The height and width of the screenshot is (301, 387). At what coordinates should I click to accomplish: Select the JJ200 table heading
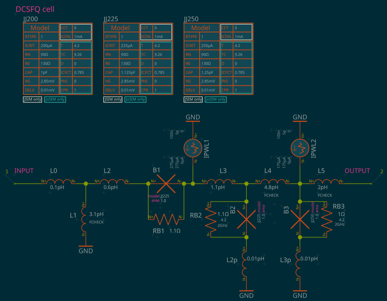click(x=30, y=19)
